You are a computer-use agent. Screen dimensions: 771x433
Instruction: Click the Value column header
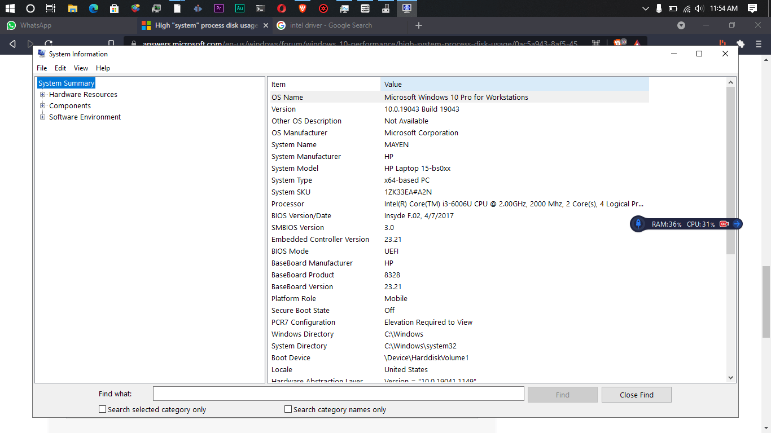point(515,85)
